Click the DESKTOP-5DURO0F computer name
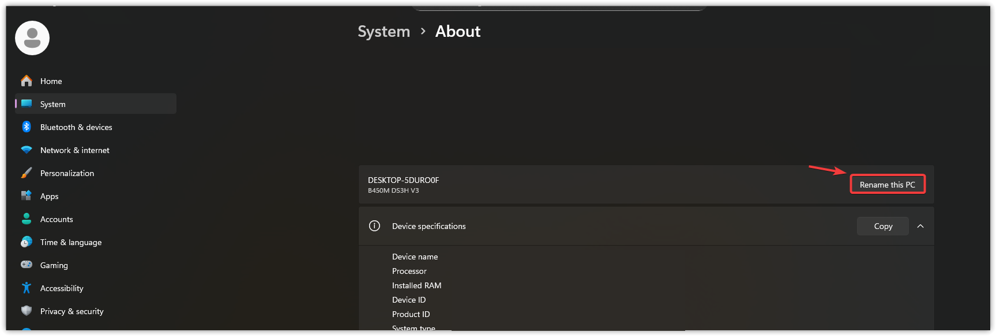The width and height of the screenshot is (996, 336). click(404, 180)
